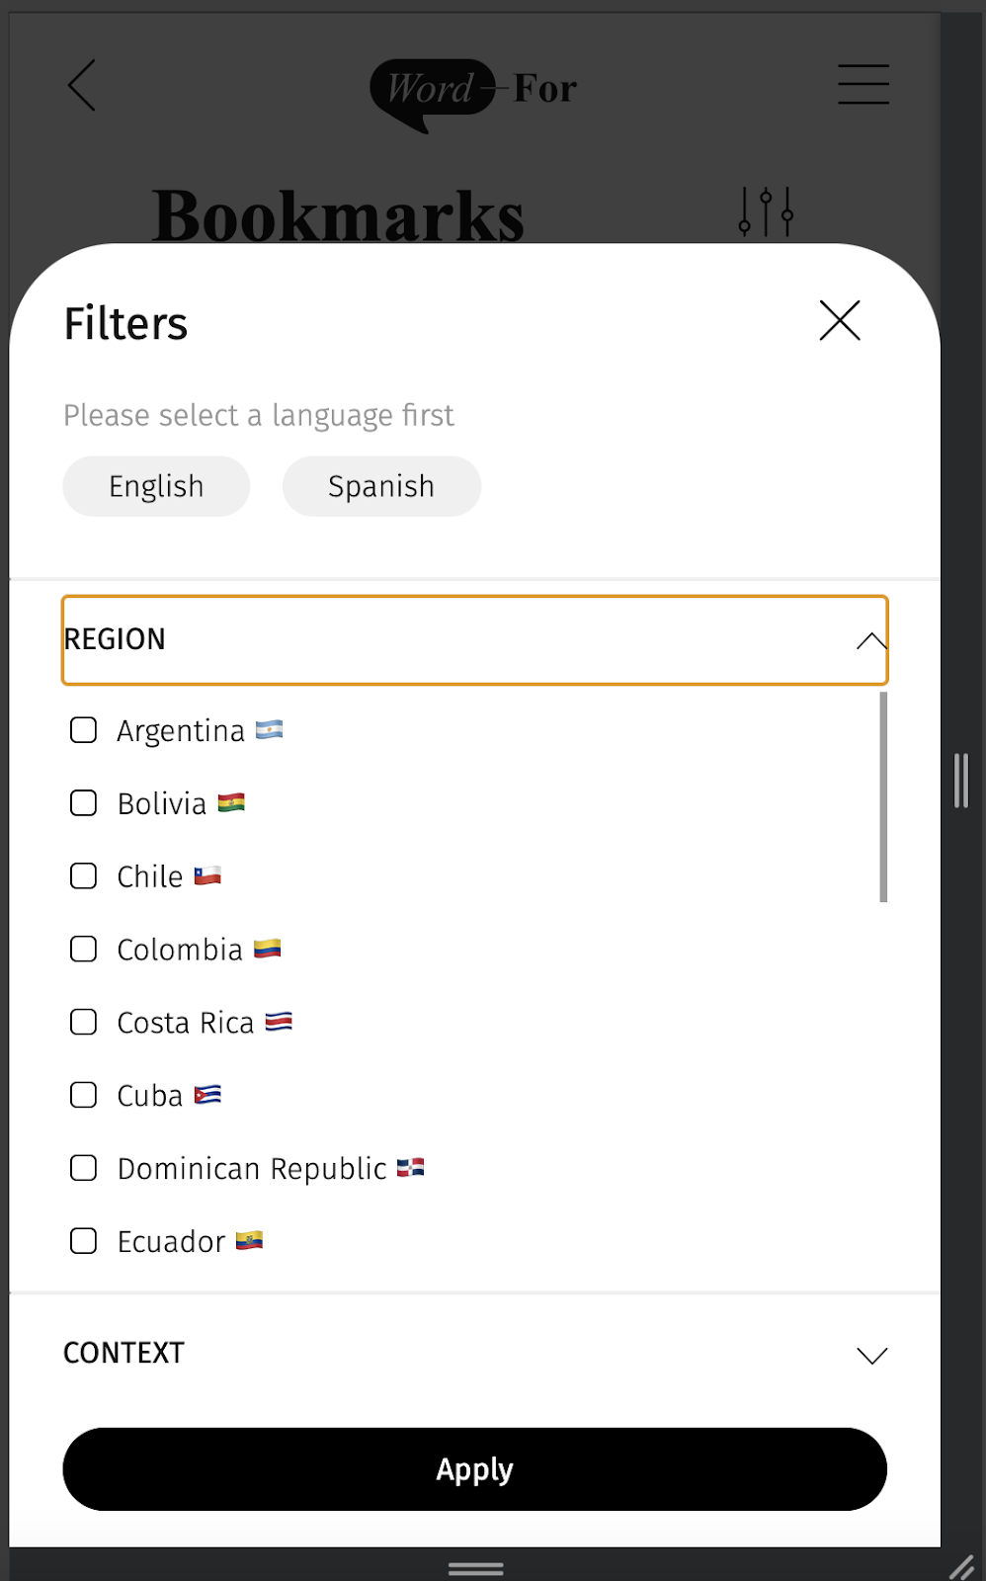This screenshot has height=1581, width=986.
Task: Click the Apply button
Action: point(475,1469)
